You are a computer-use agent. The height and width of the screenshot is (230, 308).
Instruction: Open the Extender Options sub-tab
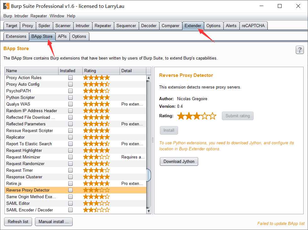tap(79, 37)
